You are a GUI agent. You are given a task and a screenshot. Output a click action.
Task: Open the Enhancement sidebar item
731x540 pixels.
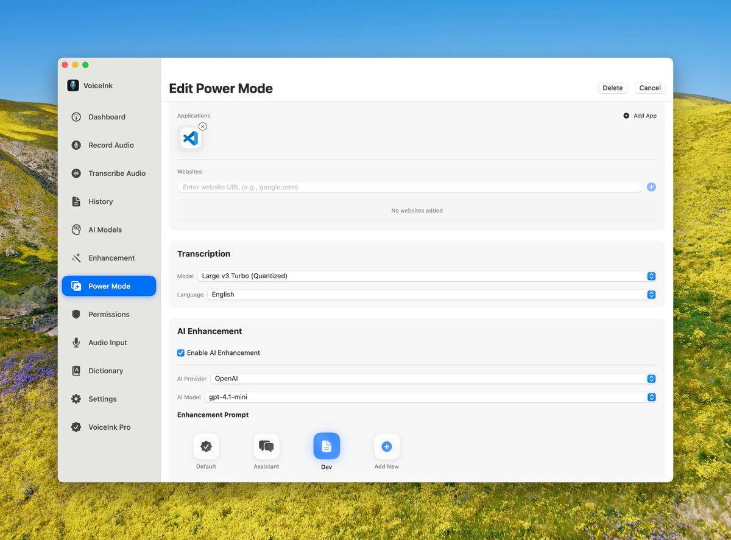pos(109,258)
